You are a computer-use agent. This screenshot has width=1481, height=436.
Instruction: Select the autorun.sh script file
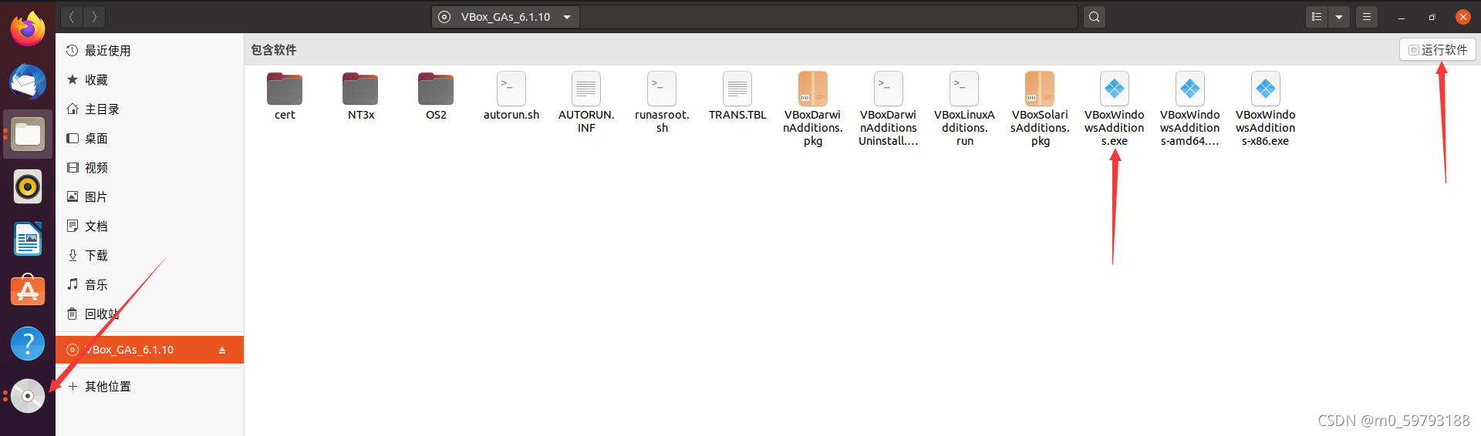click(x=511, y=96)
